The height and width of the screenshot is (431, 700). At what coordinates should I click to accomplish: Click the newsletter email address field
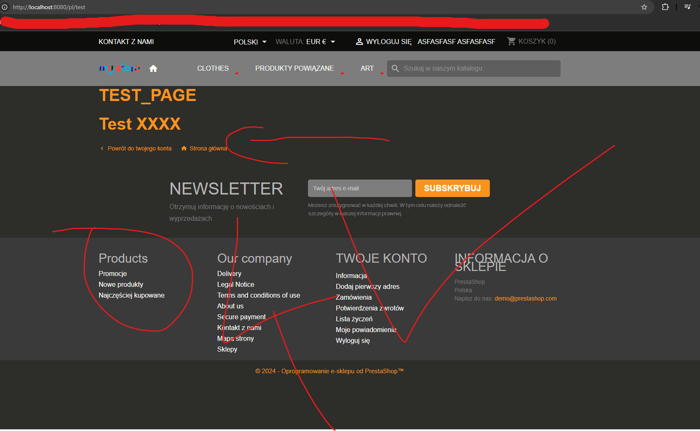(360, 188)
